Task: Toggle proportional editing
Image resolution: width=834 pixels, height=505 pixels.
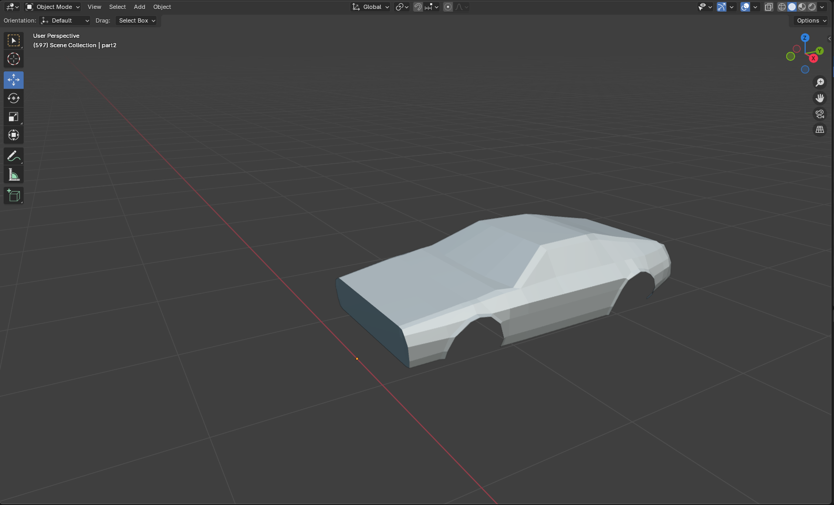Action: pos(448,7)
